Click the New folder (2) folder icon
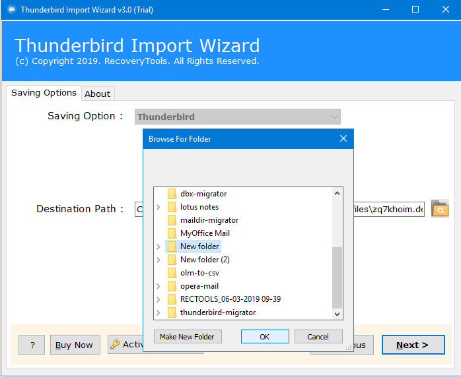The height and width of the screenshot is (377, 461). click(172, 260)
